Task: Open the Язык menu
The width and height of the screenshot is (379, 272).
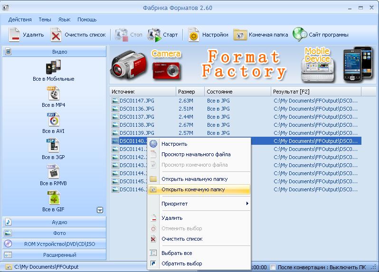Action: 64,19
